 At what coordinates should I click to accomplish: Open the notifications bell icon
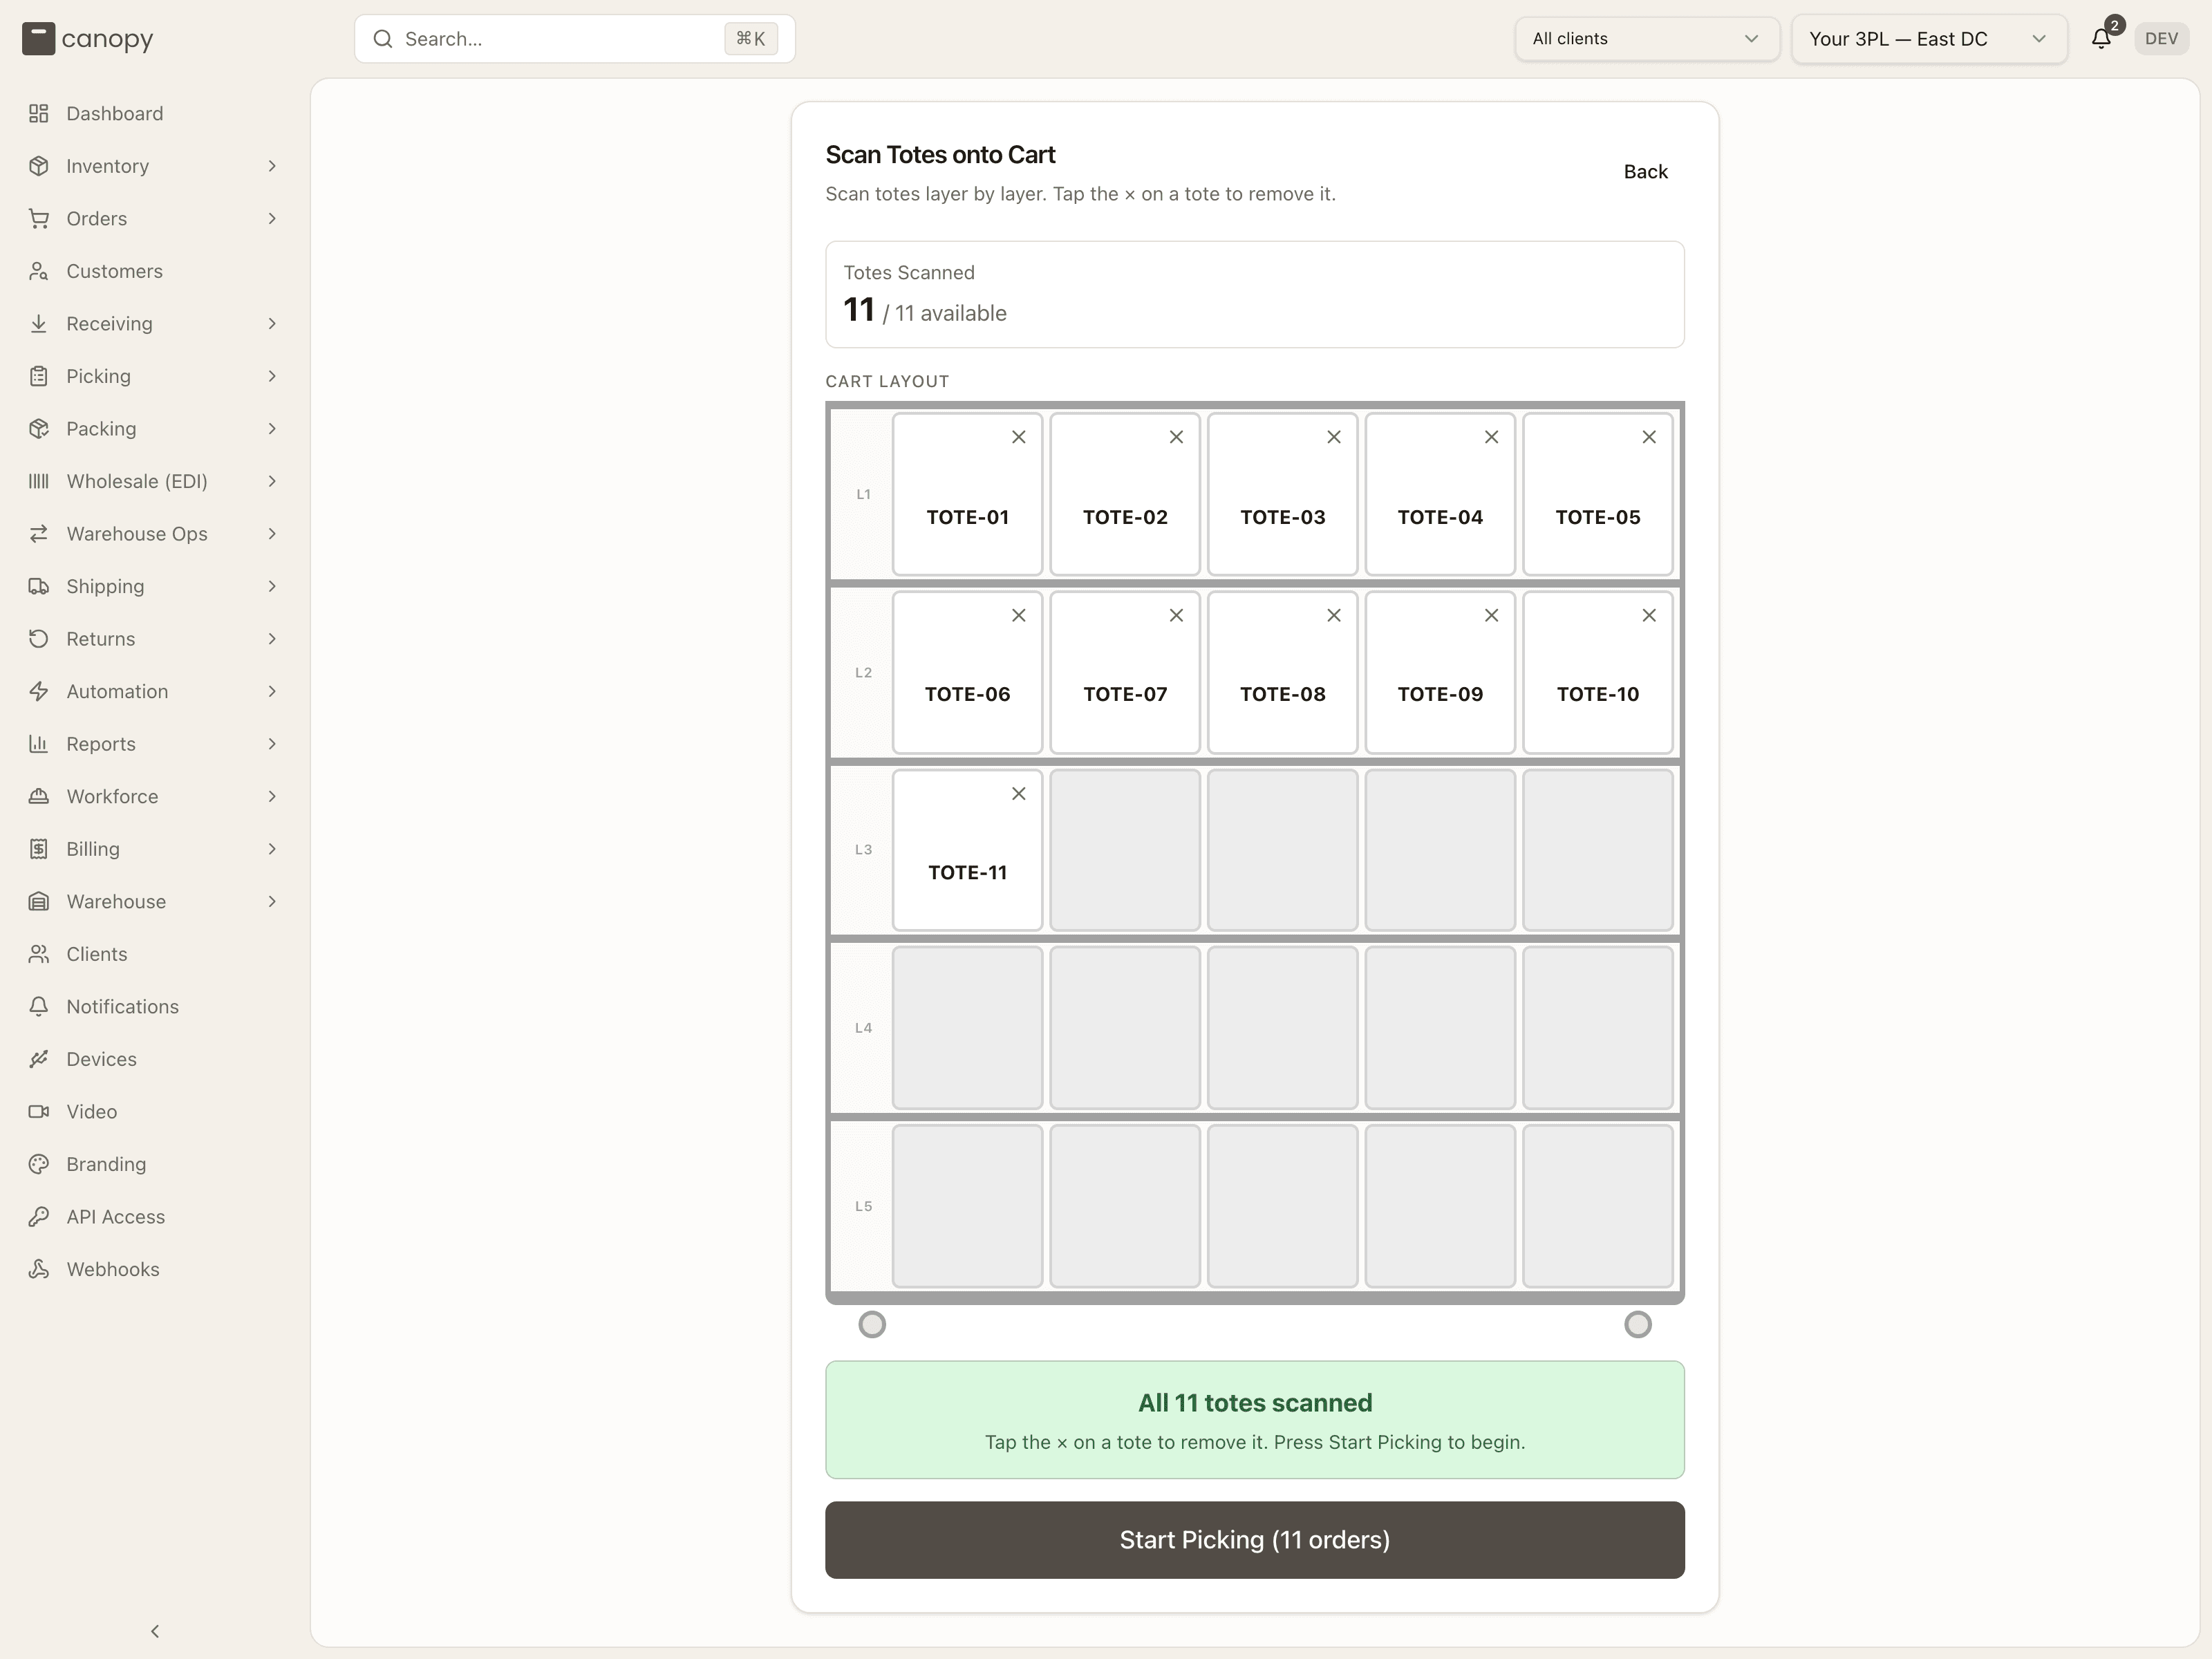[x=2101, y=39]
